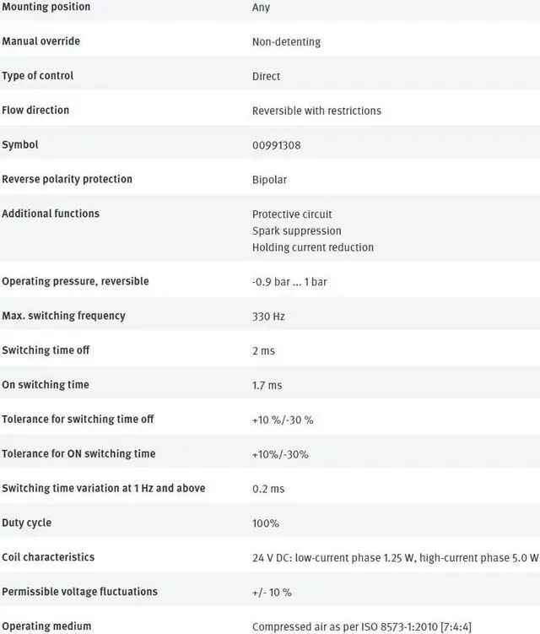Select the Switching time off label

click(x=46, y=350)
